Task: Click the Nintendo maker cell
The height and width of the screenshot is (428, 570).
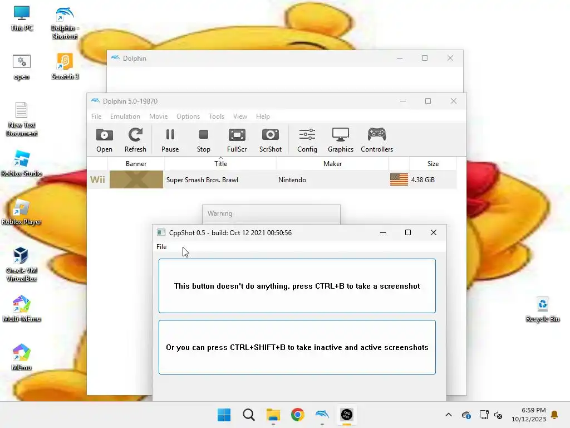Action: coord(292,180)
